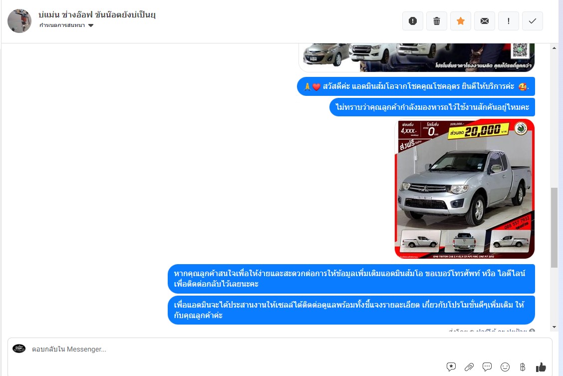The image size is (563, 376).
Task: Attach a file with paperclip icon
Action: click(x=469, y=367)
